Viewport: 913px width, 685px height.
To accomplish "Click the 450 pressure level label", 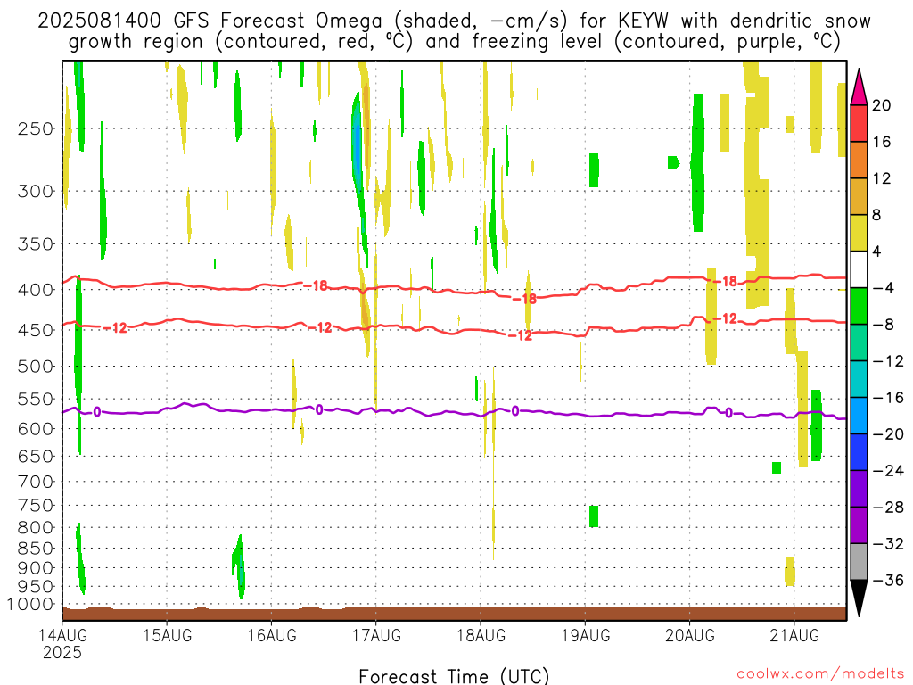I will [36, 330].
